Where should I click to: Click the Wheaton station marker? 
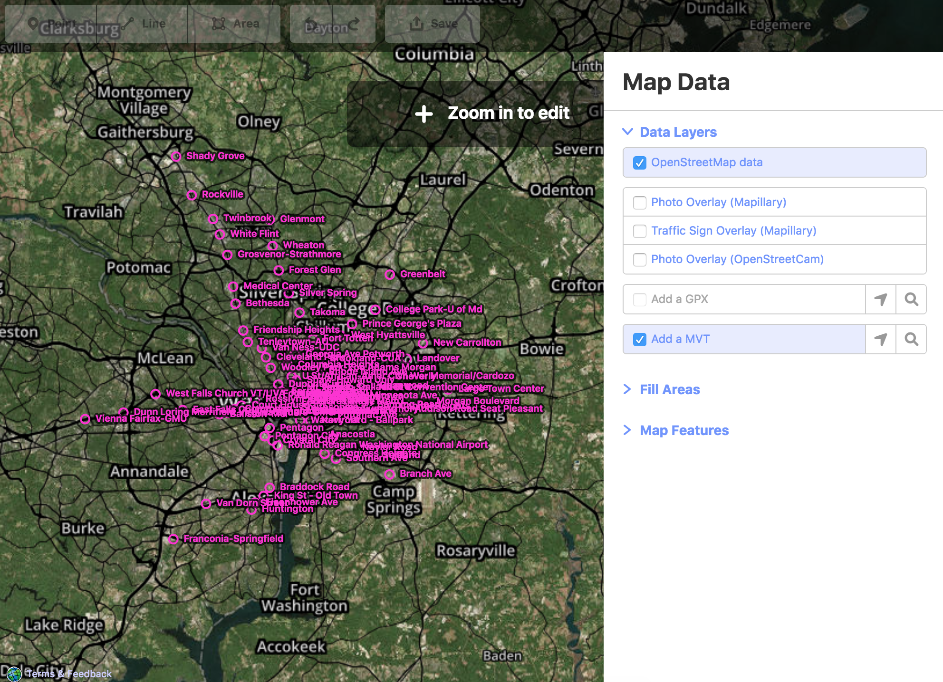pyautogui.click(x=273, y=246)
